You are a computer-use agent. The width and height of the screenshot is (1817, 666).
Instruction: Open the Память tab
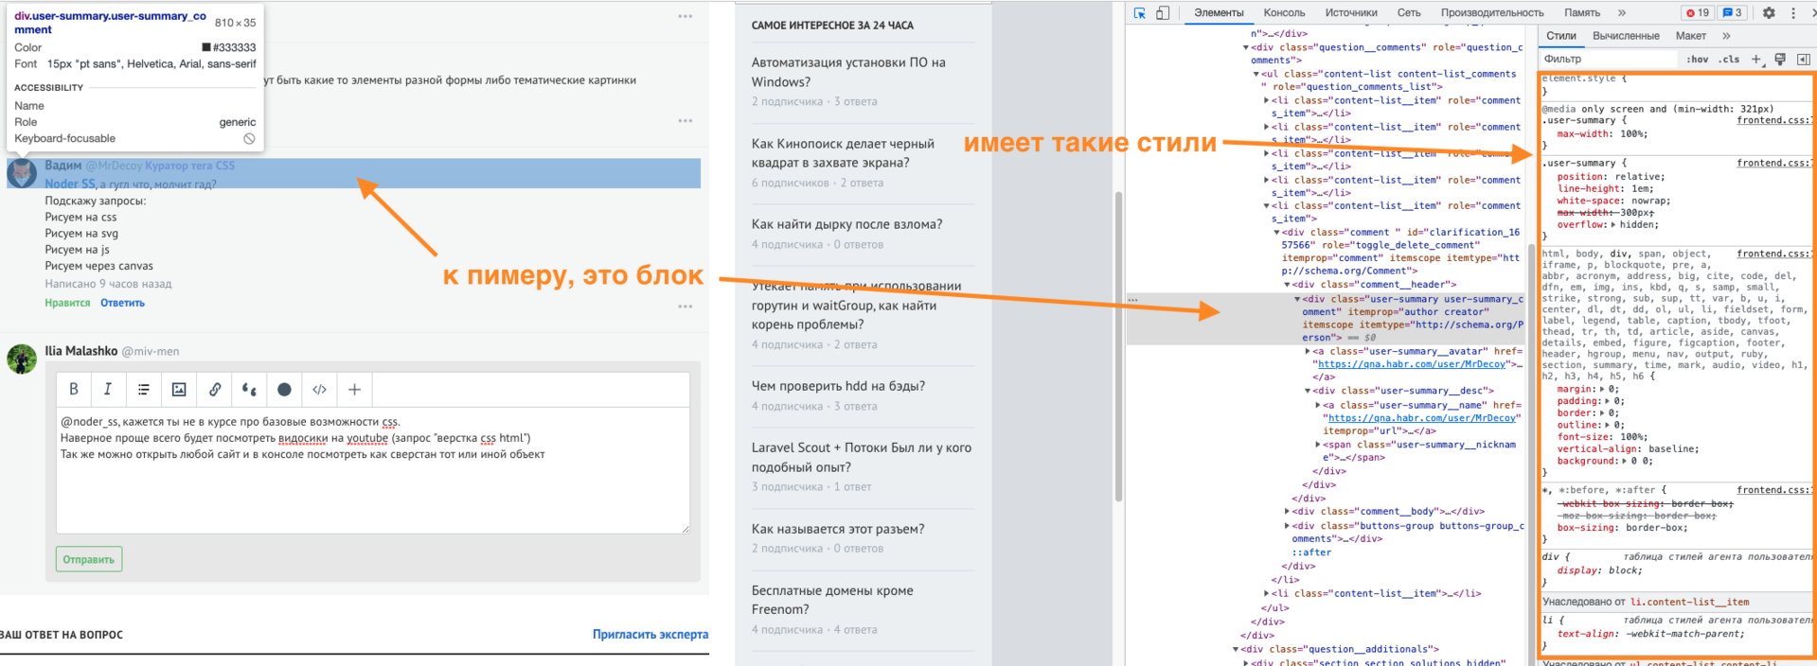[x=1582, y=13]
